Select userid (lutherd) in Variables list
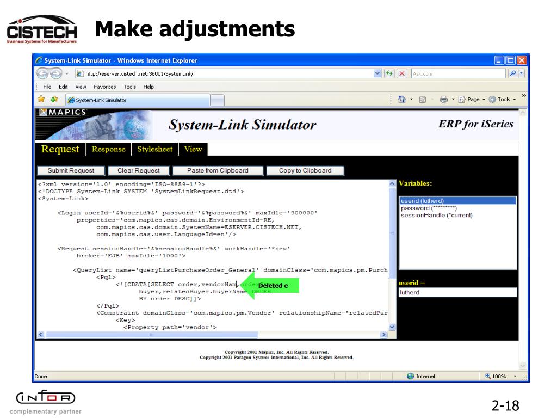Viewport: 557px width, 418px height. (x=457, y=201)
